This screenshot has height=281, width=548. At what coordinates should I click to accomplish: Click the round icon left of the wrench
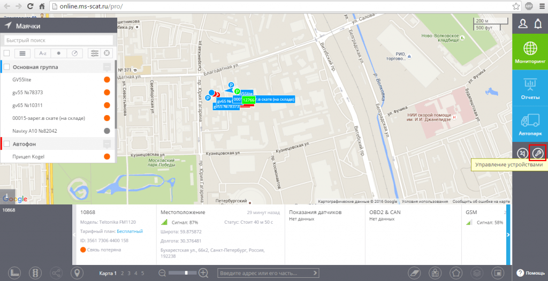click(x=522, y=153)
